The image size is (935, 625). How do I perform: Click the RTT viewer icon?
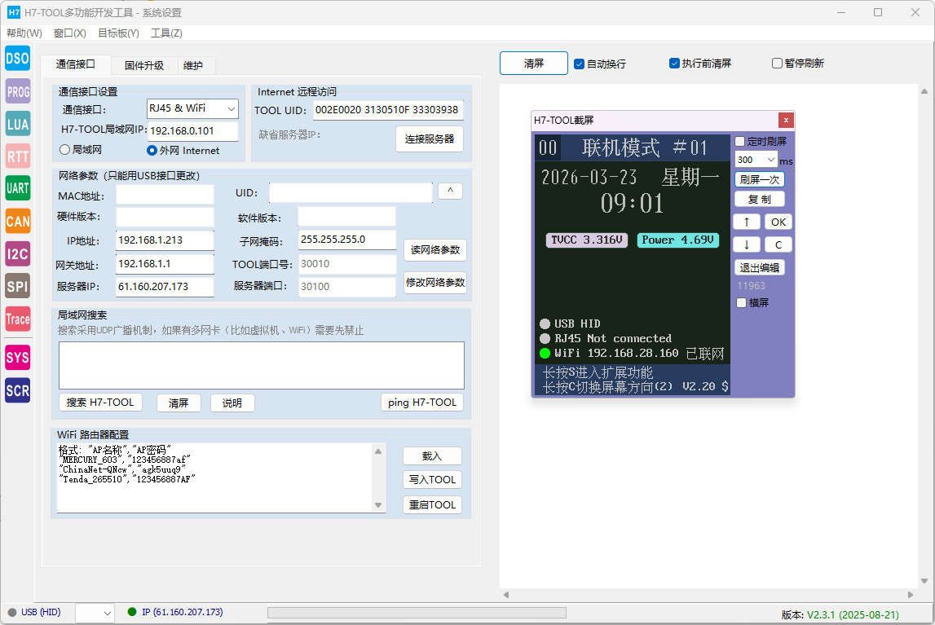click(18, 156)
